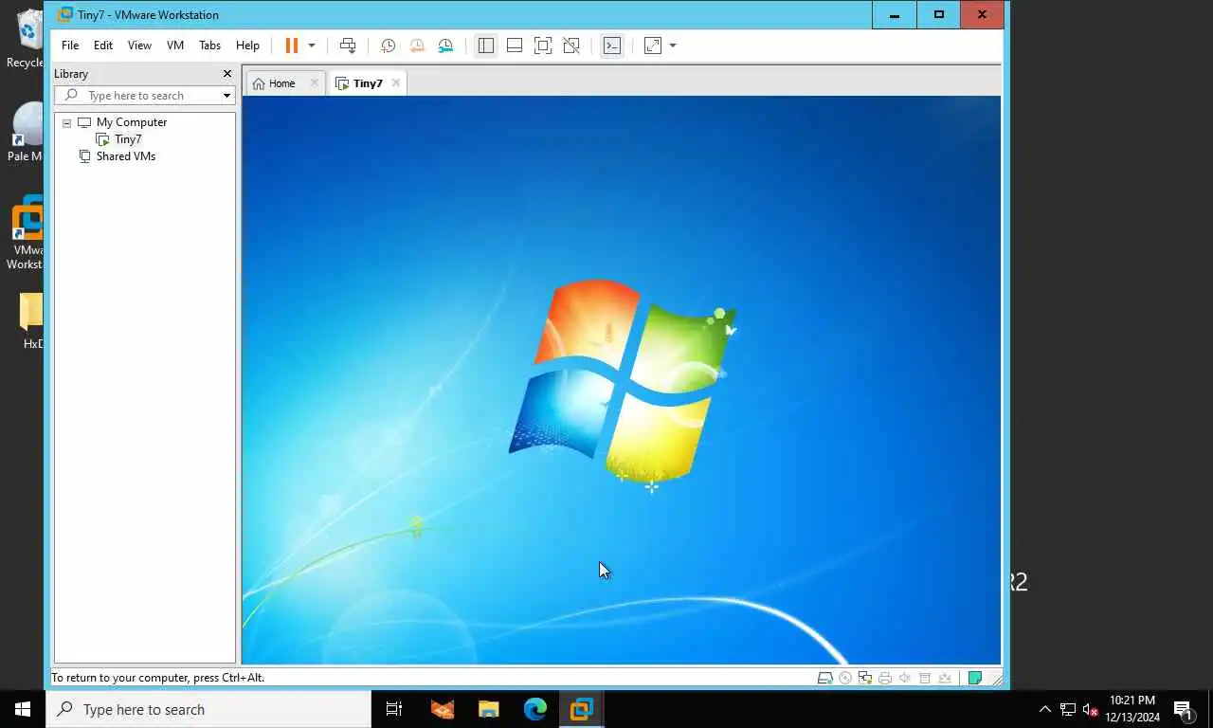This screenshot has width=1213, height=728.
Task: Toggle the thumbnail bar view
Action: pyautogui.click(x=515, y=45)
